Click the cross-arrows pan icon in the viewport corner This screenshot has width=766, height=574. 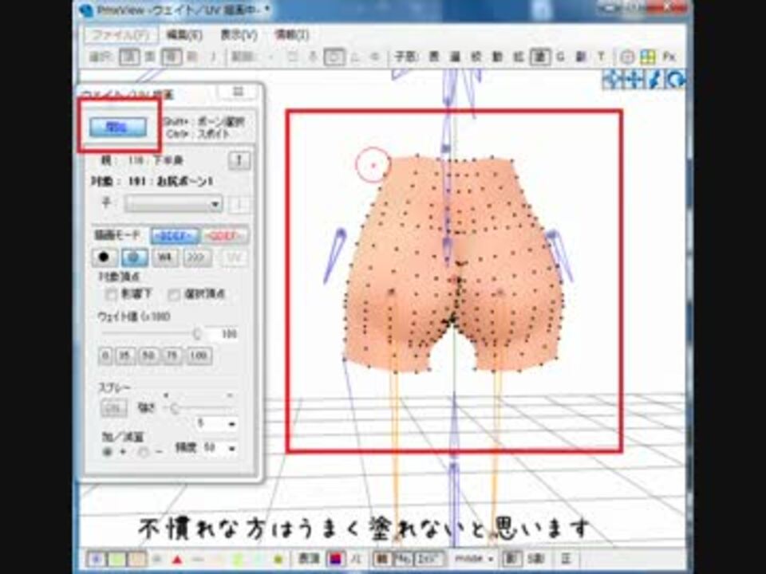(x=634, y=79)
